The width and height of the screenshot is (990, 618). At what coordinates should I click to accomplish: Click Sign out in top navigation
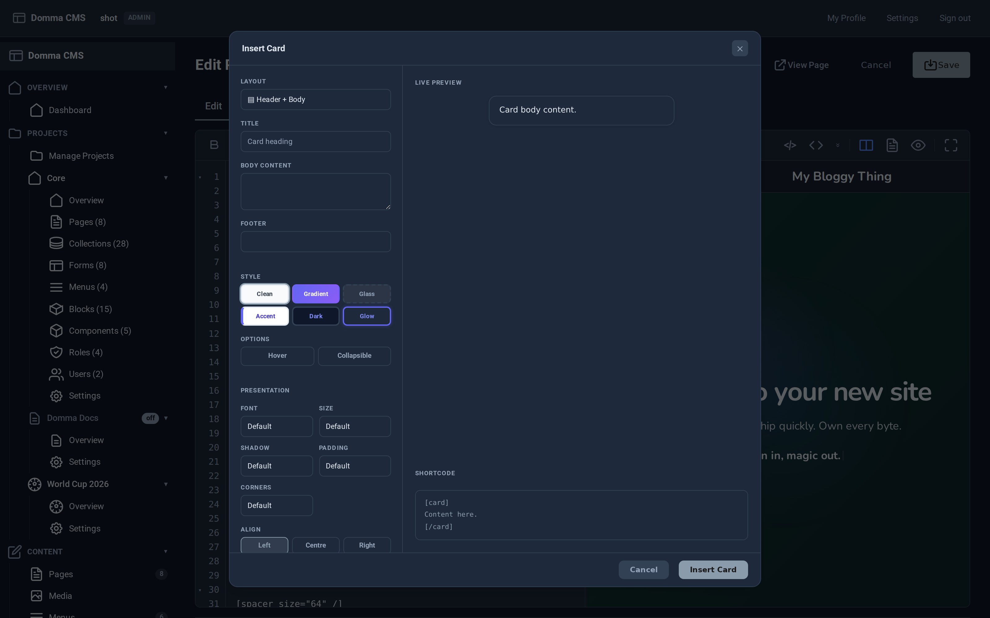click(x=955, y=18)
